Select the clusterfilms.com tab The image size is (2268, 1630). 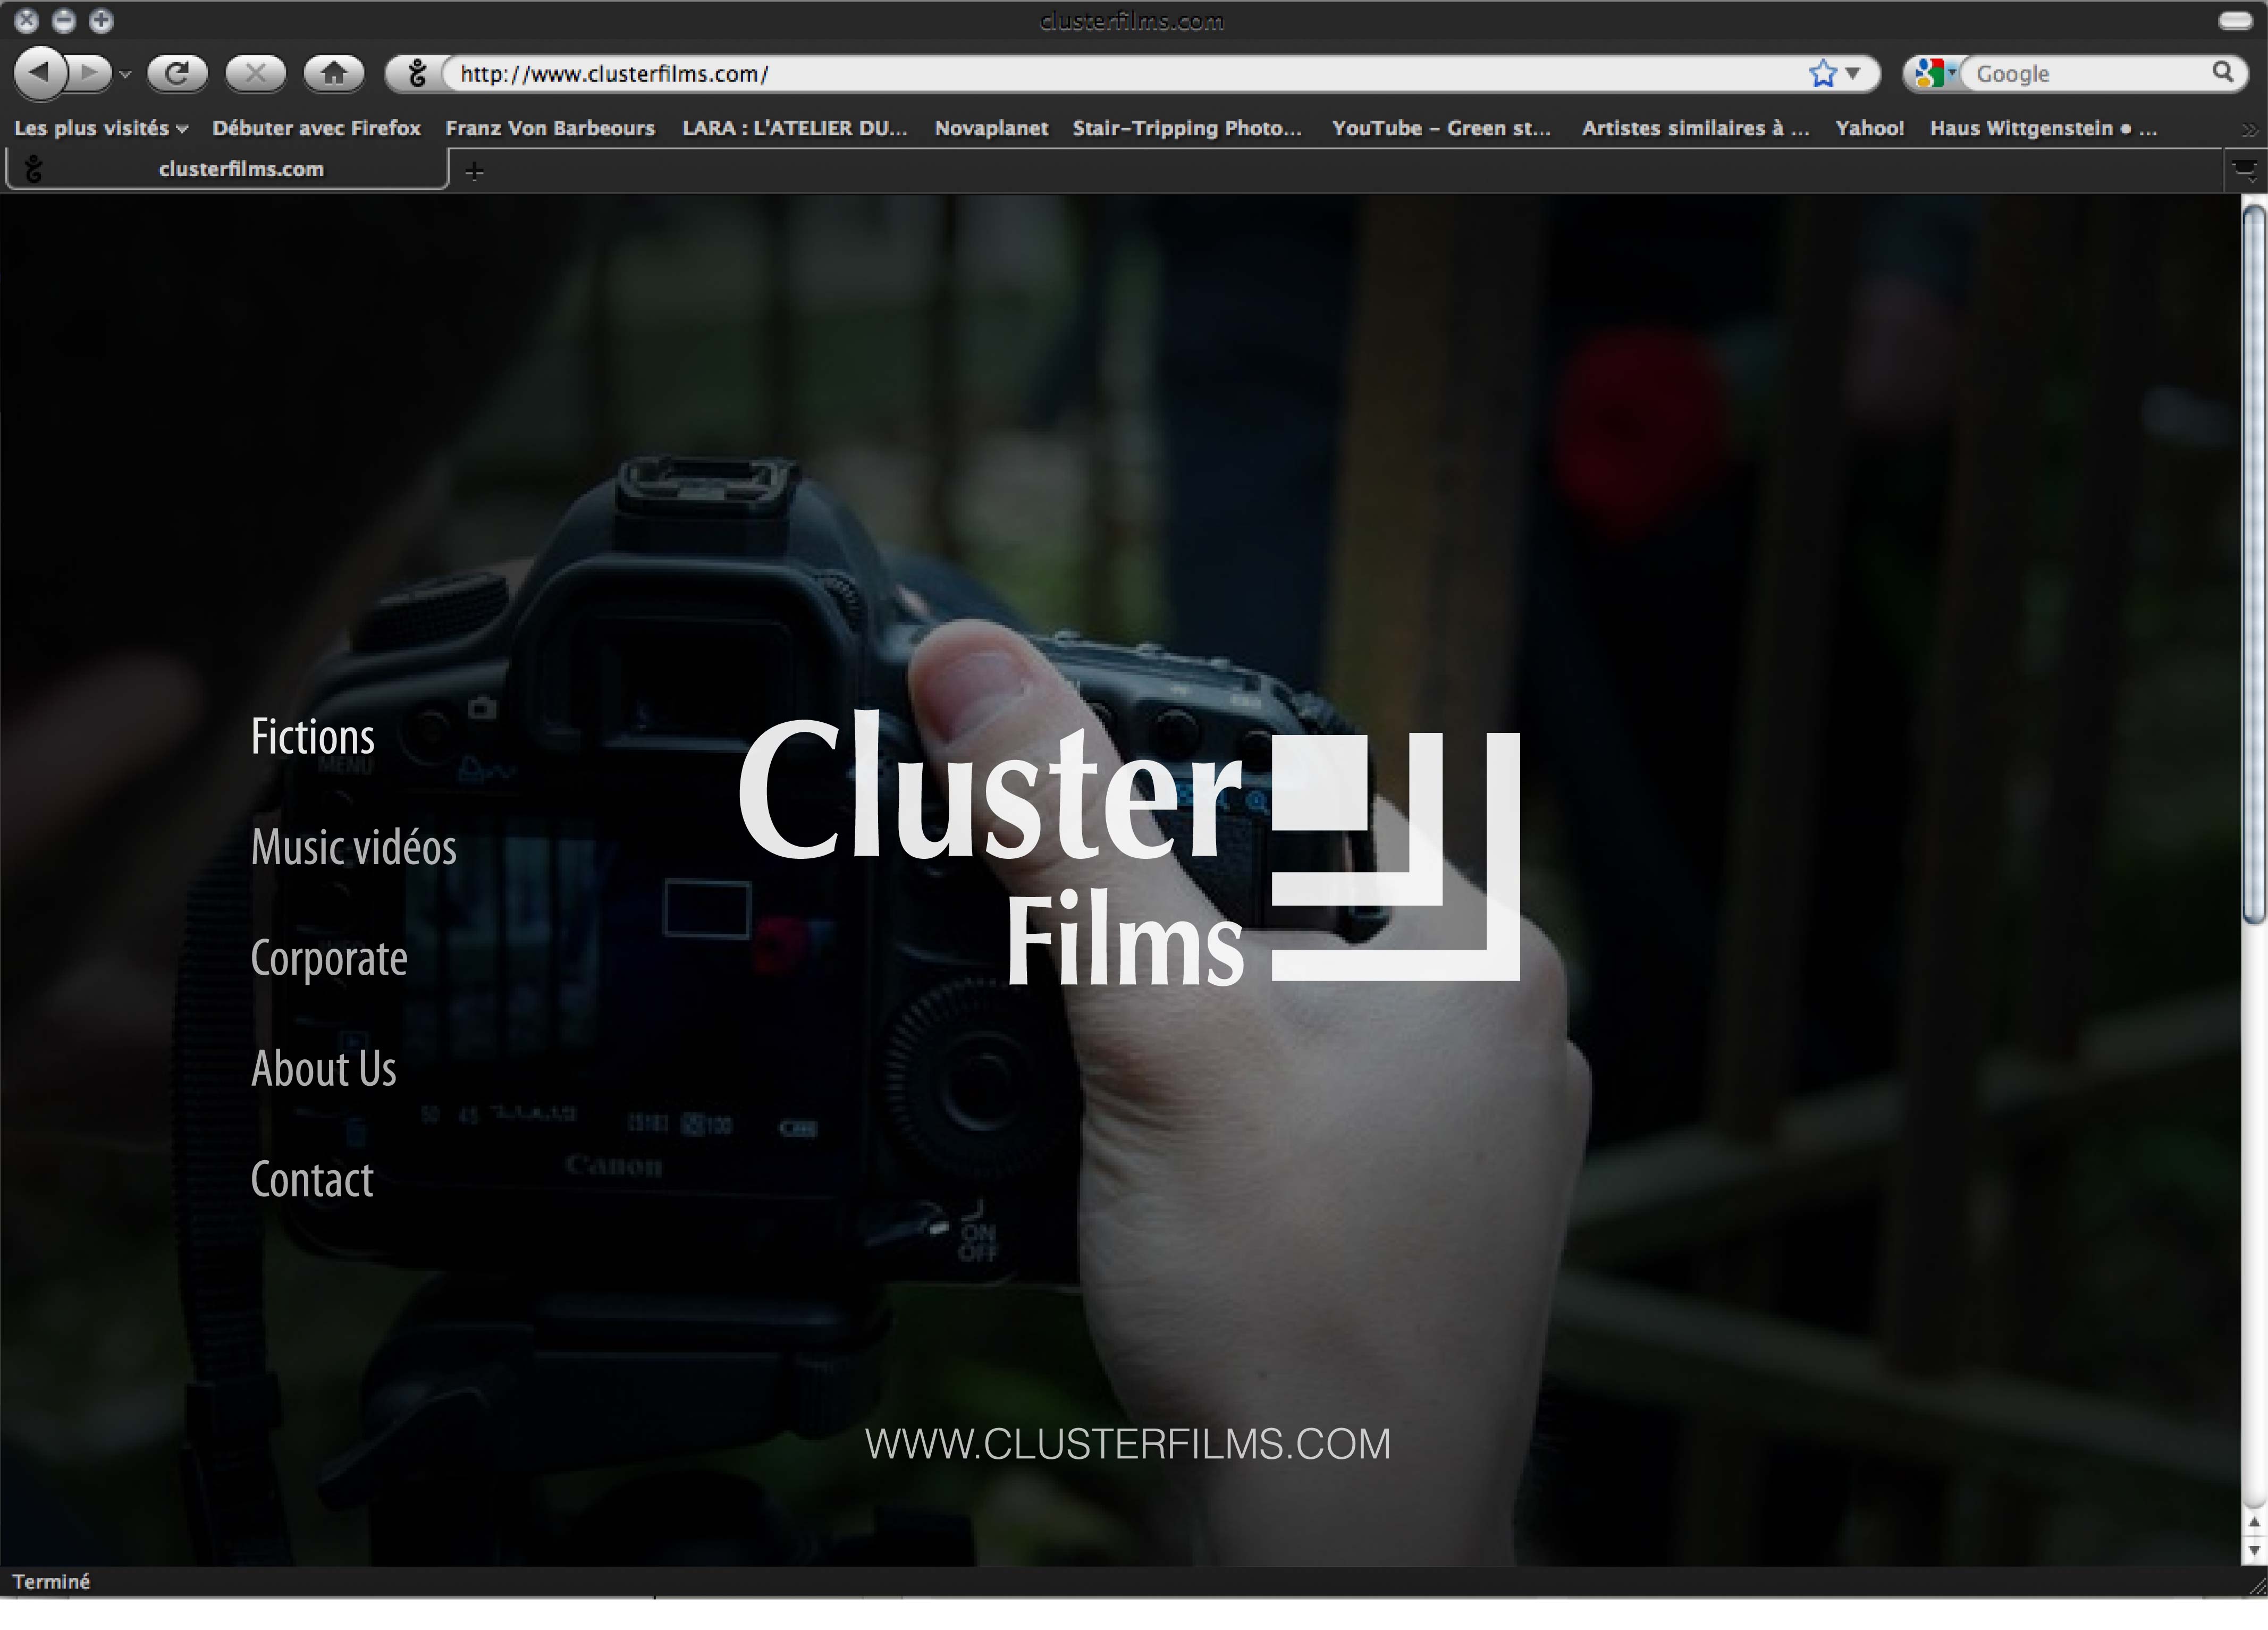[x=240, y=169]
